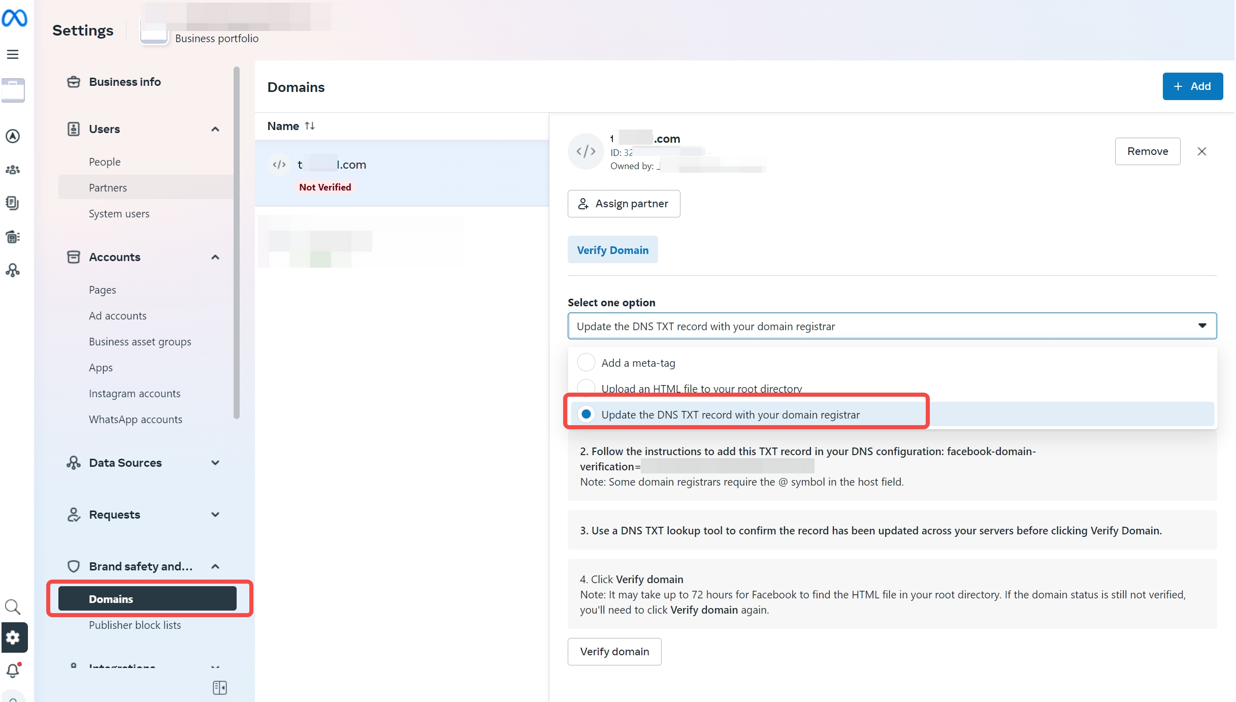1236x702 pixels.
Task: Click the Accounts box icon
Action: coord(74,257)
